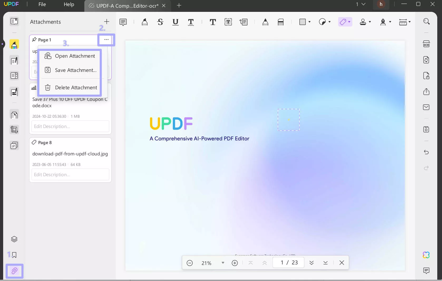The width and height of the screenshot is (442, 281).
Task: Open the Protect PDF lock tool
Action: 426,76
